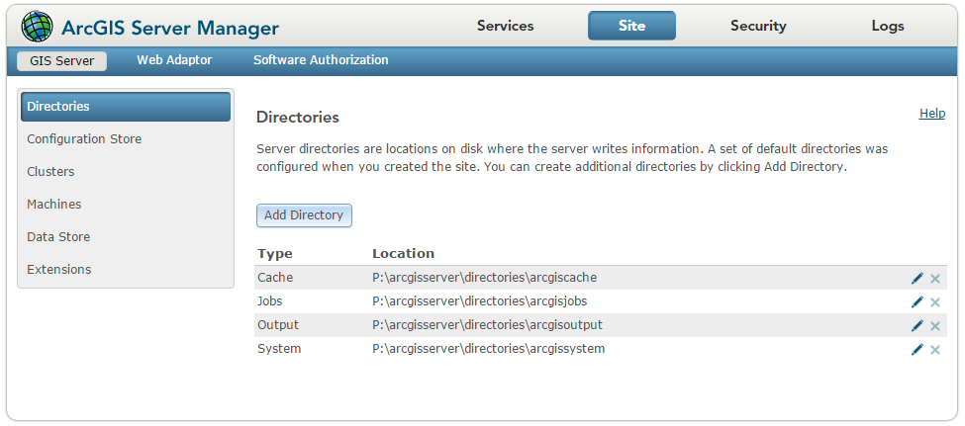Open the Services tab
The width and height of the screenshot is (965, 426).
505,27
